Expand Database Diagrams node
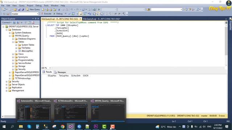The width and height of the screenshot is (232, 130). [13, 39]
